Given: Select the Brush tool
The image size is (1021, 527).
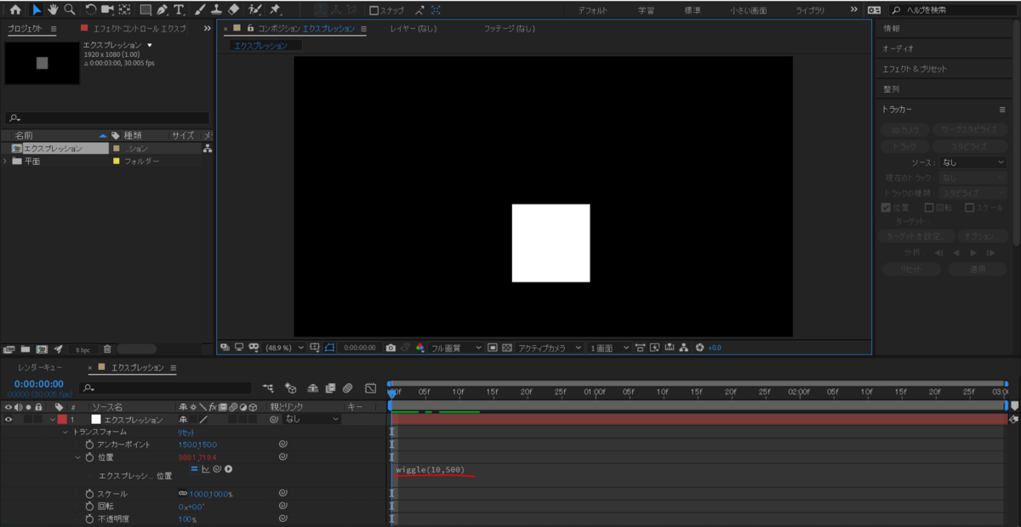Looking at the screenshot, I should 200,10.
